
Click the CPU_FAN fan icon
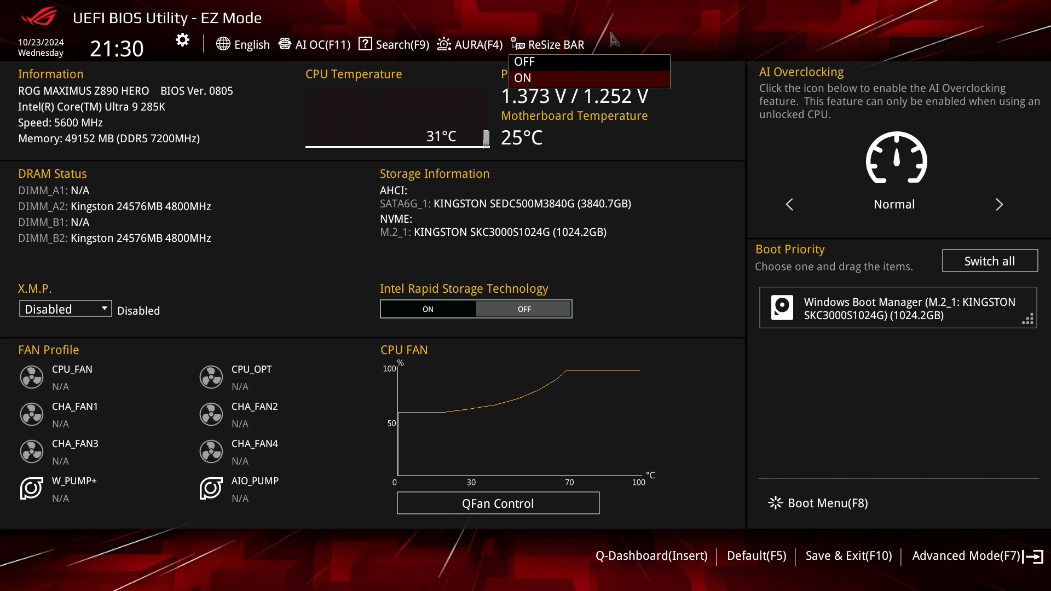(31, 377)
